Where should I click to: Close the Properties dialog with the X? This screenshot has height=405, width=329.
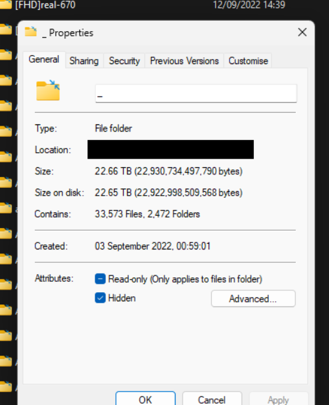pos(302,32)
